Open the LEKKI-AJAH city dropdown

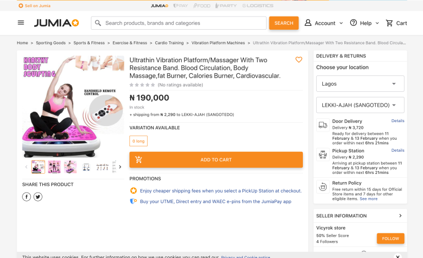point(360,105)
